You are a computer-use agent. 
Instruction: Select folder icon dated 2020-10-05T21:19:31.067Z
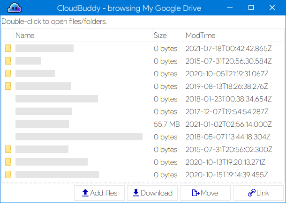8,73
